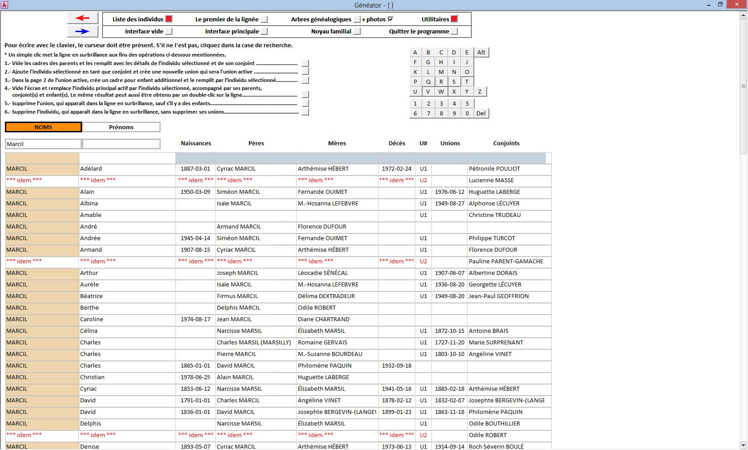The width and height of the screenshot is (748, 450).
Task: Click letter T key
Action: [467, 82]
